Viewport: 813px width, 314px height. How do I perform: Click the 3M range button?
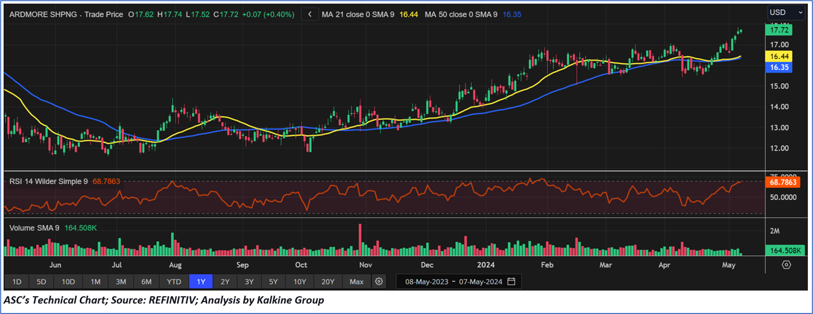tap(121, 282)
